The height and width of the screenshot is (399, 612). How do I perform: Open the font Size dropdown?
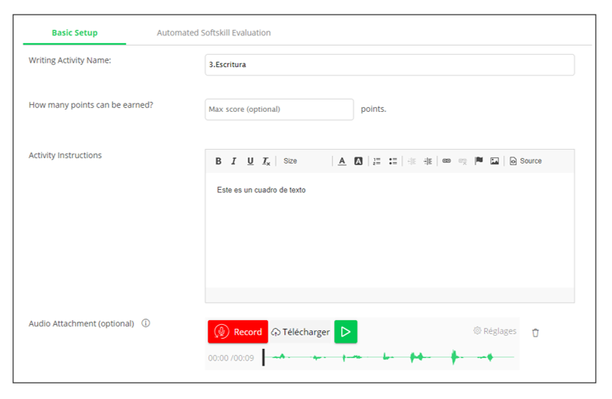tap(290, 161)
